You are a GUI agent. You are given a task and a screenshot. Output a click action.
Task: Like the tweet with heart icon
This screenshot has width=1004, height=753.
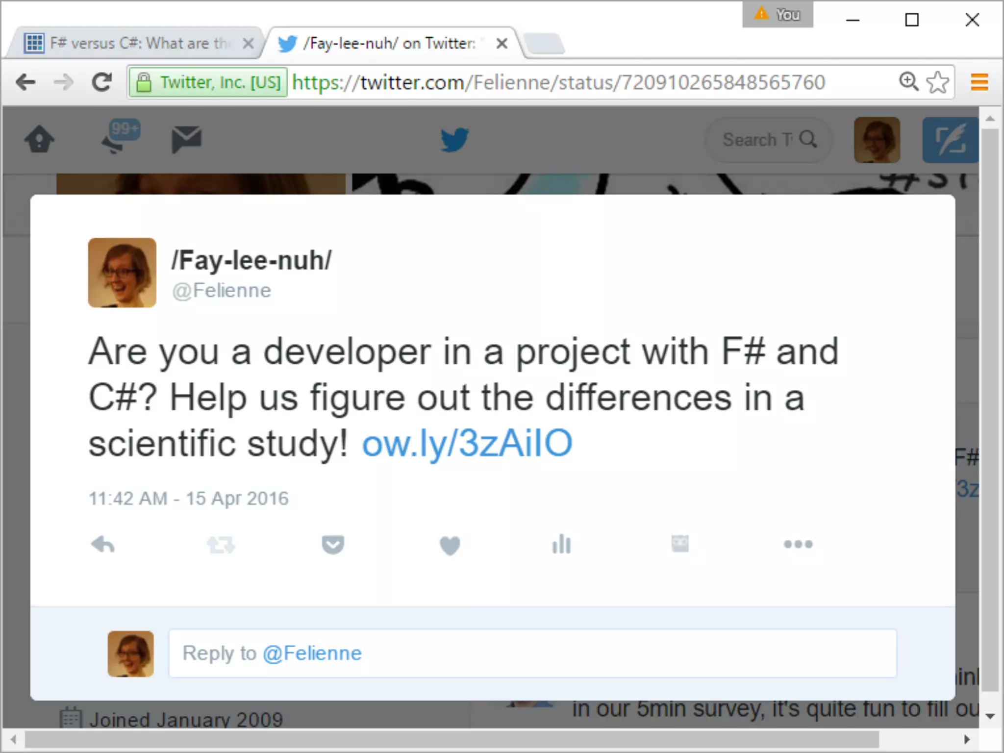click(x=450, y=545)
